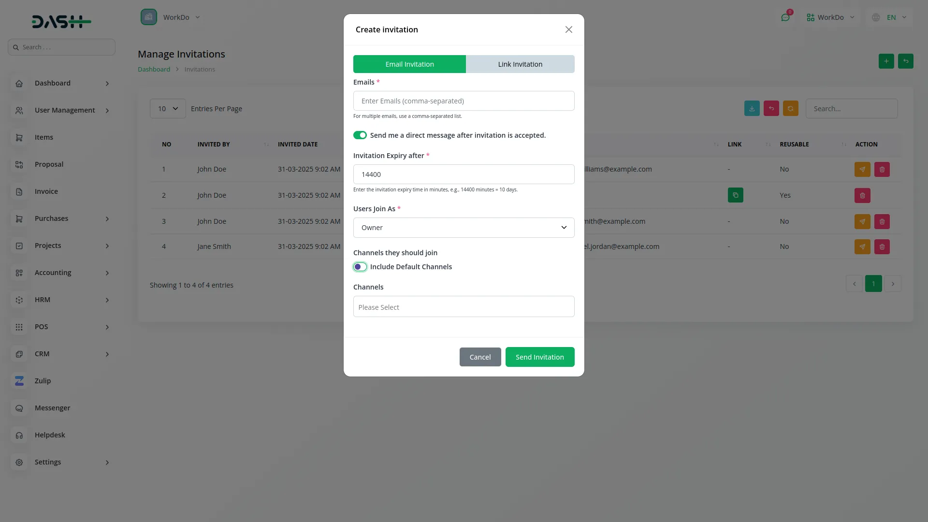
Task: Toggle direct message after invitation accepted
Action: (360, 135)
